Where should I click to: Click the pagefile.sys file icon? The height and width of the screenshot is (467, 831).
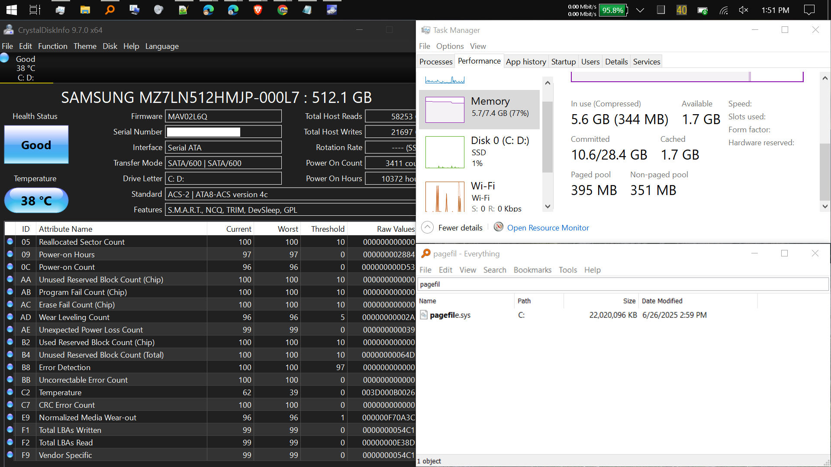(x=424, y=315)
